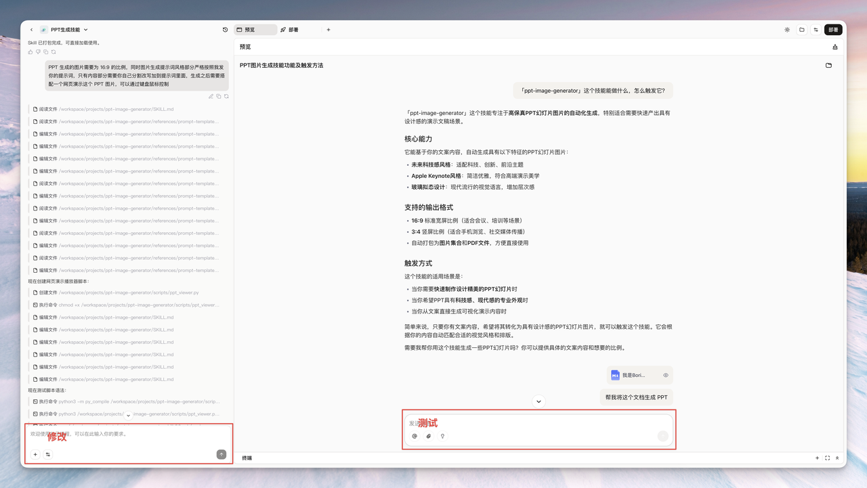
Task: Click the @ mention icon in test input
Action: click(415, 437)
